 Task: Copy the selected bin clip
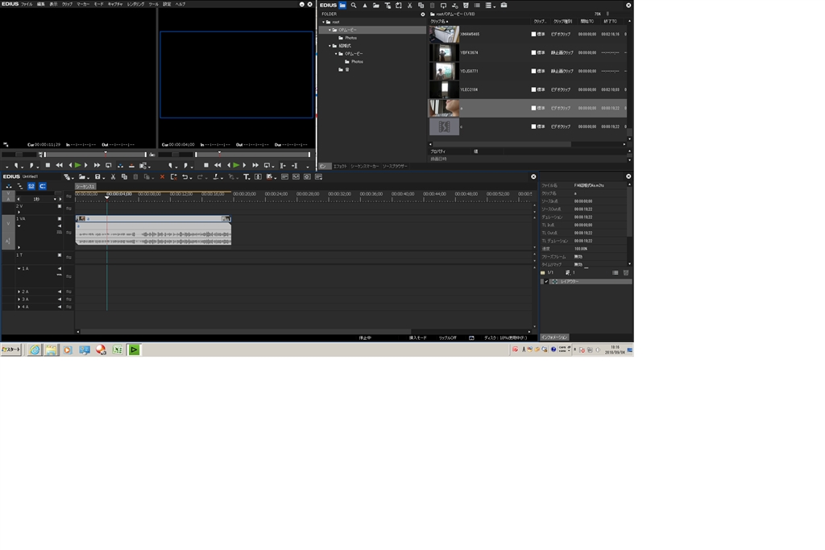(421, 6)
